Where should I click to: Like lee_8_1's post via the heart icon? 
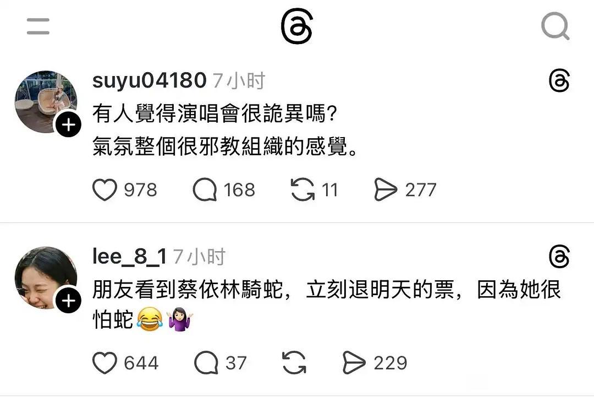(105, 362)
